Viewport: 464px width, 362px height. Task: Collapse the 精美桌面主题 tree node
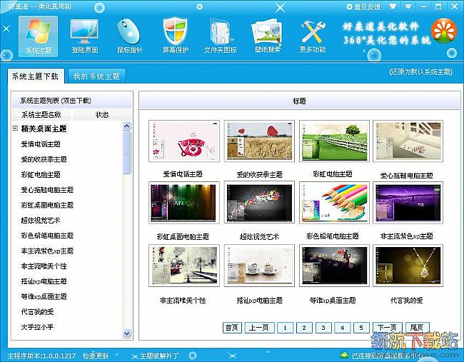pos(15,129)
